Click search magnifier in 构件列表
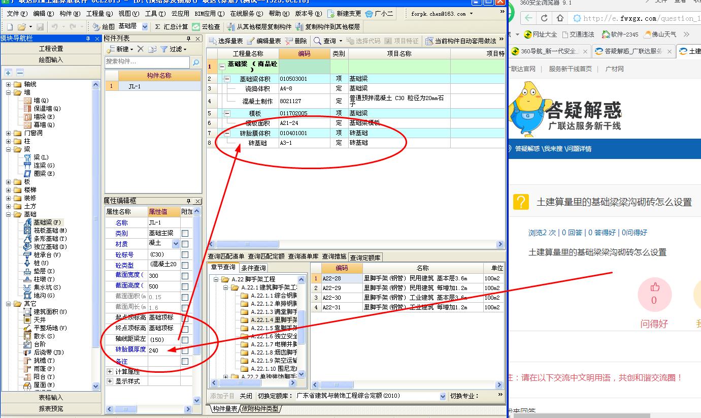The height and width of the screenshot is (418, 701). (x=196, y=62)
